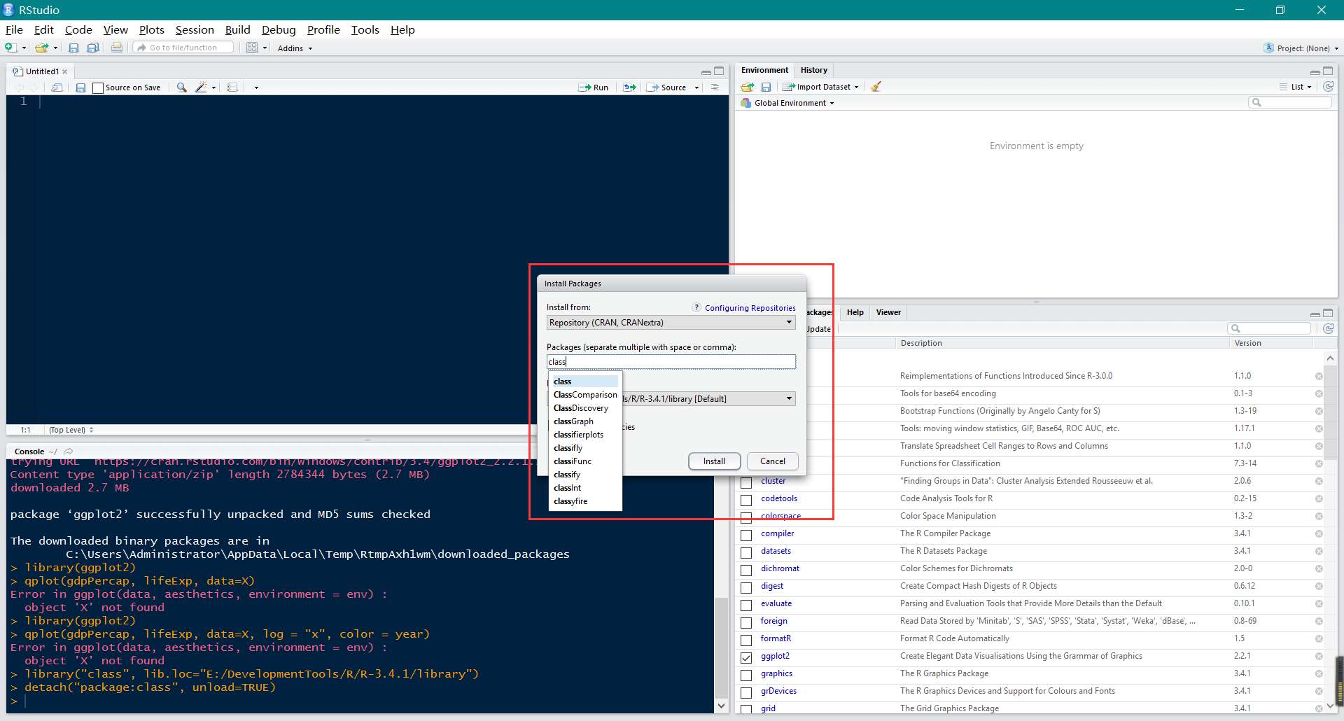The image size is (1344, 721).
Task: Click the view current directory arrow in Console header
Action: pyautogui.click(x=69, y=451)
